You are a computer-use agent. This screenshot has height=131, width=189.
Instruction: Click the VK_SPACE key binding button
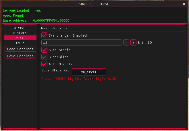[x=89, y=72]
